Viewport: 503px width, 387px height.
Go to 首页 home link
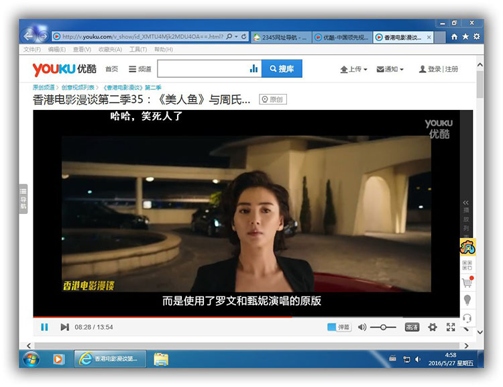111,69
